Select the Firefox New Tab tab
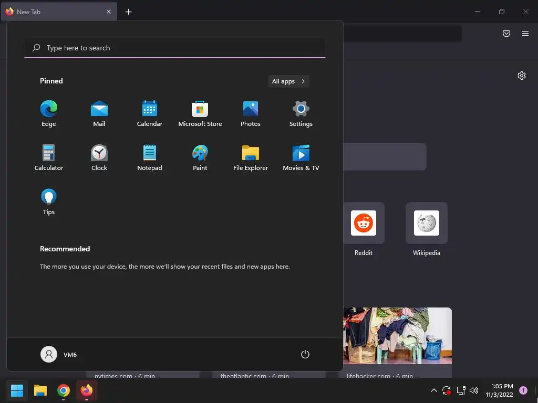 point(59,12)
